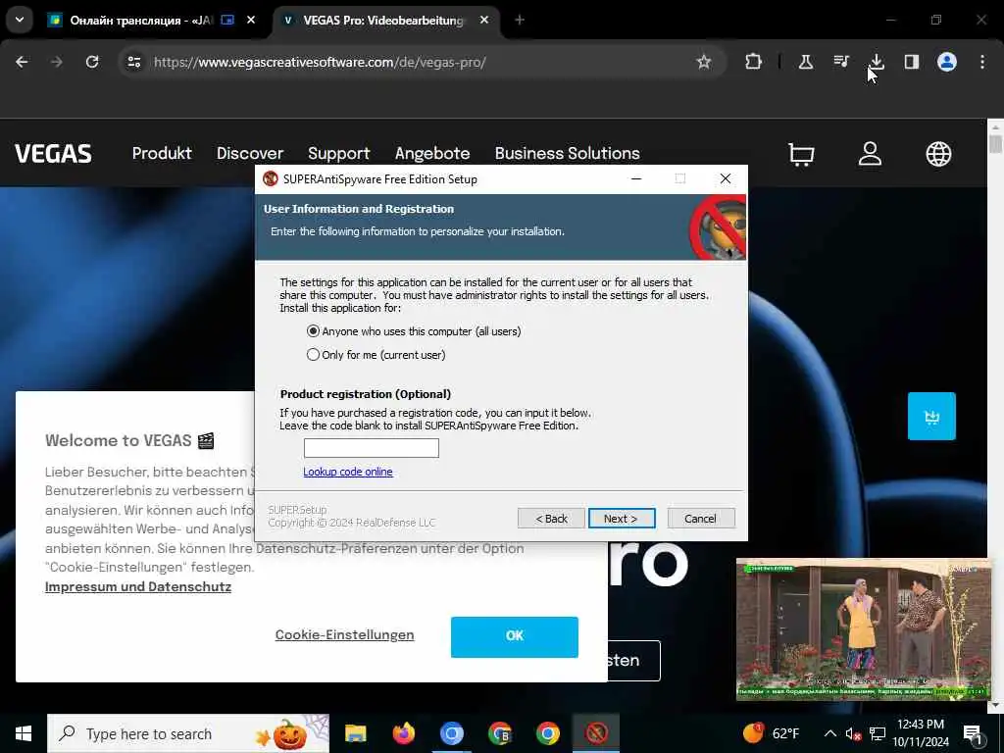Cancel the SUPERAntiSpyware setup
Viewport: 1004px width, 753px height.
tap(700, 518)
